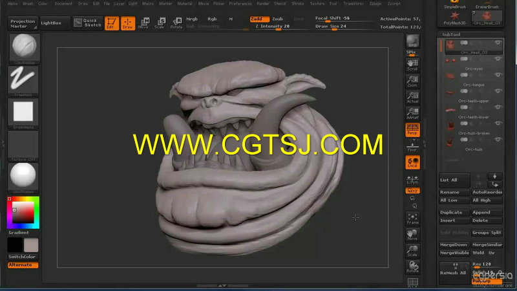The height and width of the screenshot is (291, 517).
Task: Select the PolyMesh3D star tool
Action: [x=455, y=18]
